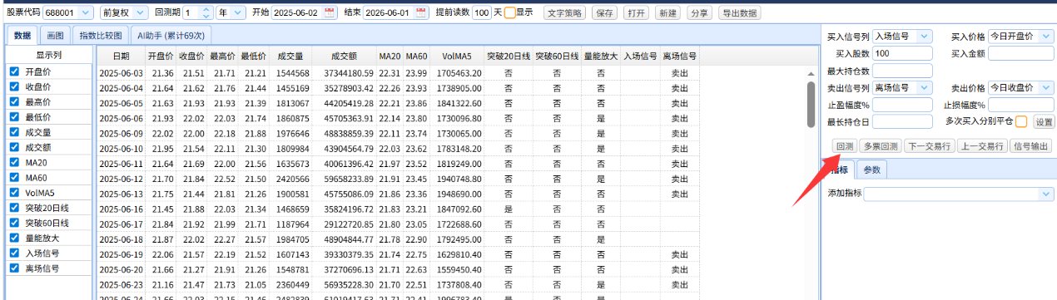This screenshot has height=300, width=1057.
Task: Go to 上一交易行 button
Action: pyautogui.click(x=983, y=146)
